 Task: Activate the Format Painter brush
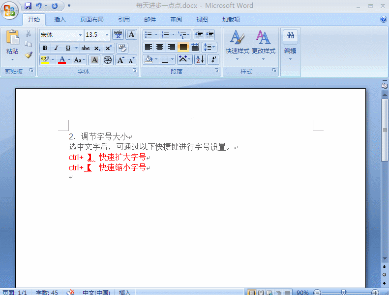click(29, 55)
